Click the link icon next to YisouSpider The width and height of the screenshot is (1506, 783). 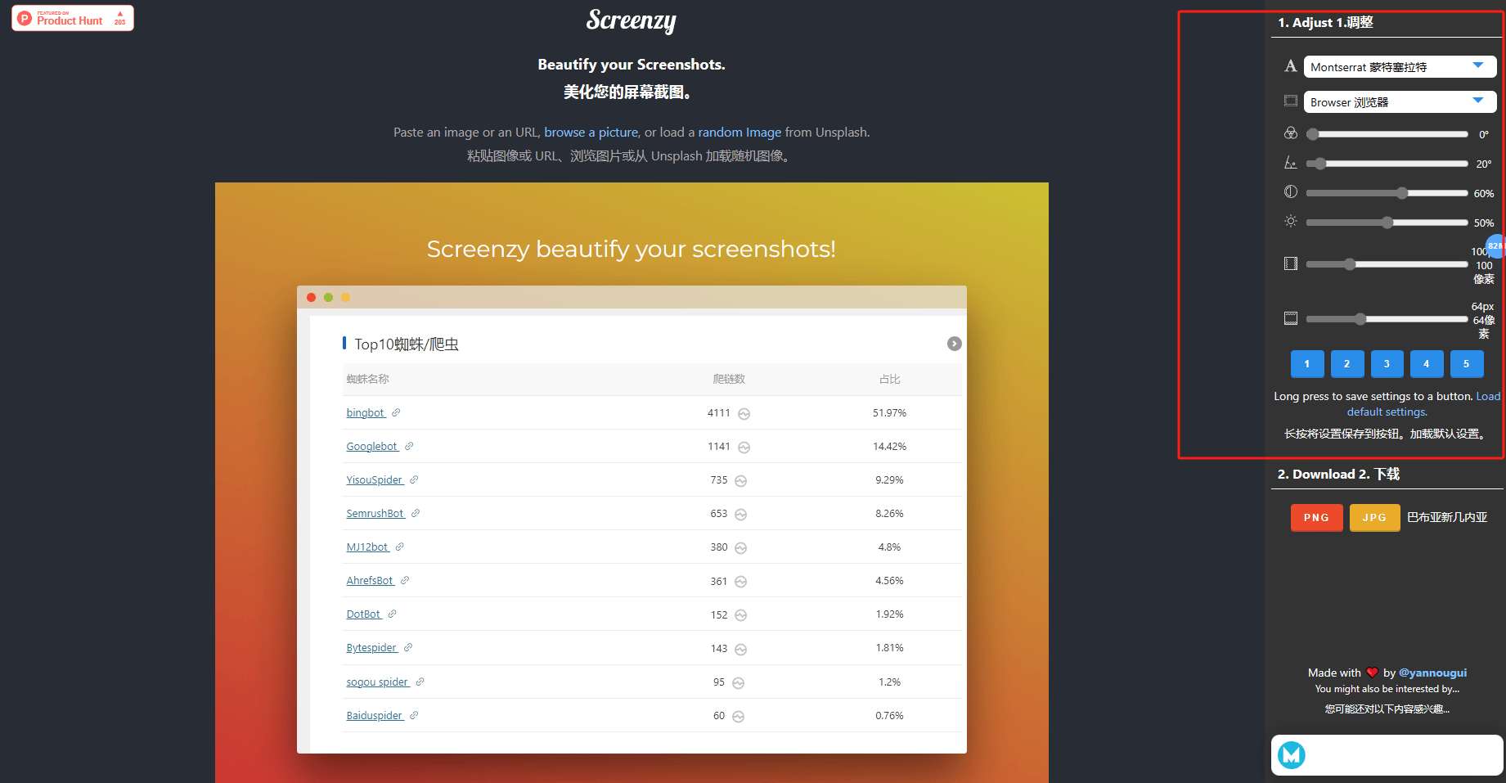tap(414, 480)
